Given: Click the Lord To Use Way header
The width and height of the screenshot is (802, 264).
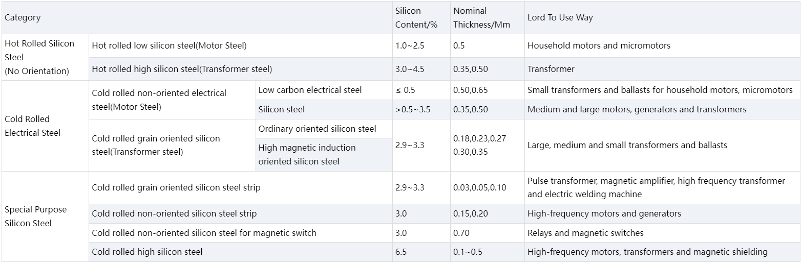Looking at the screenshot, I should point(560,18).
